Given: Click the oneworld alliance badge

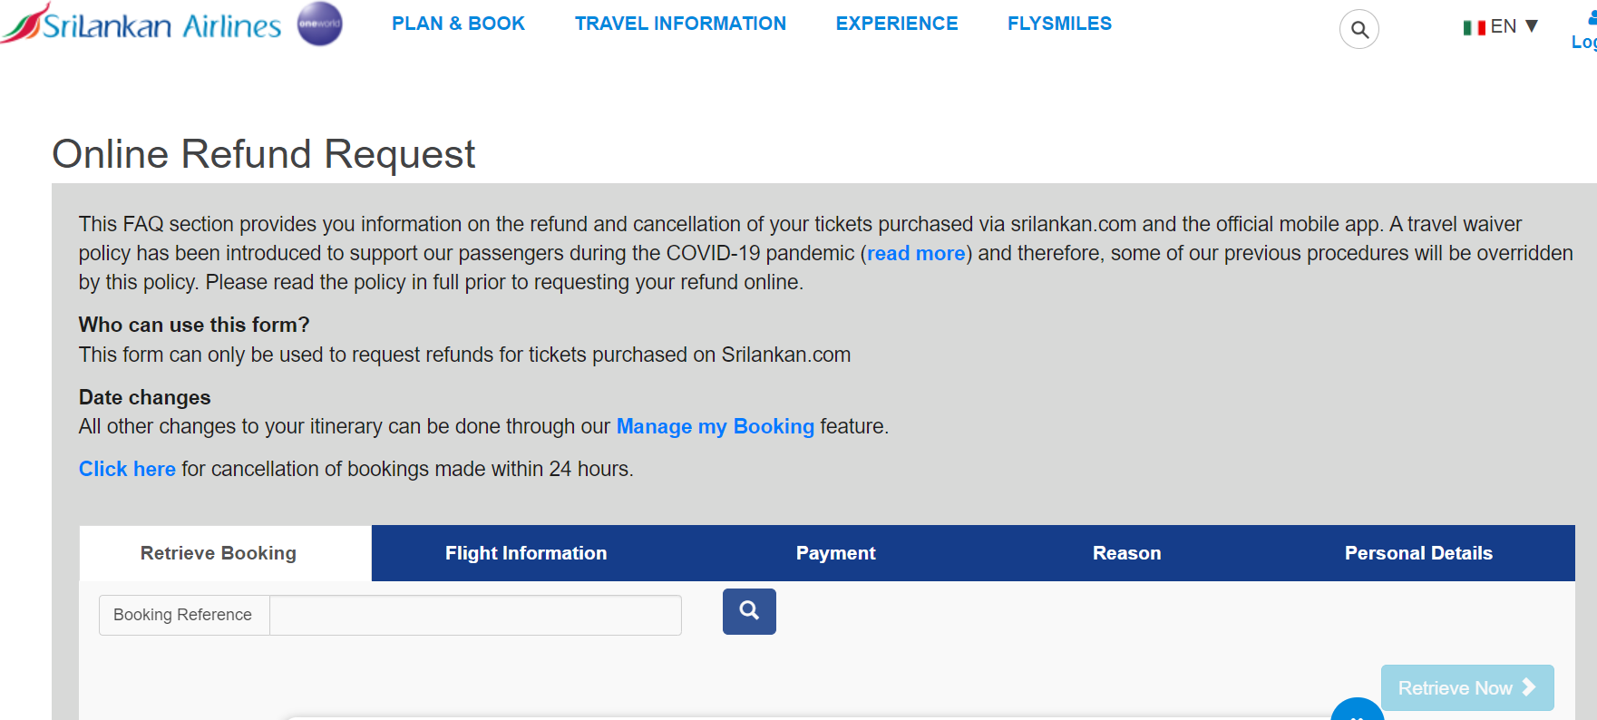Looking at the screenshot, I should pyautogui.click(x=320, y=24).
